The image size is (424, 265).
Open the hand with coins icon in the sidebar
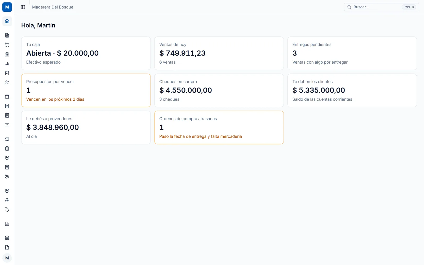[x=7, y=177]
